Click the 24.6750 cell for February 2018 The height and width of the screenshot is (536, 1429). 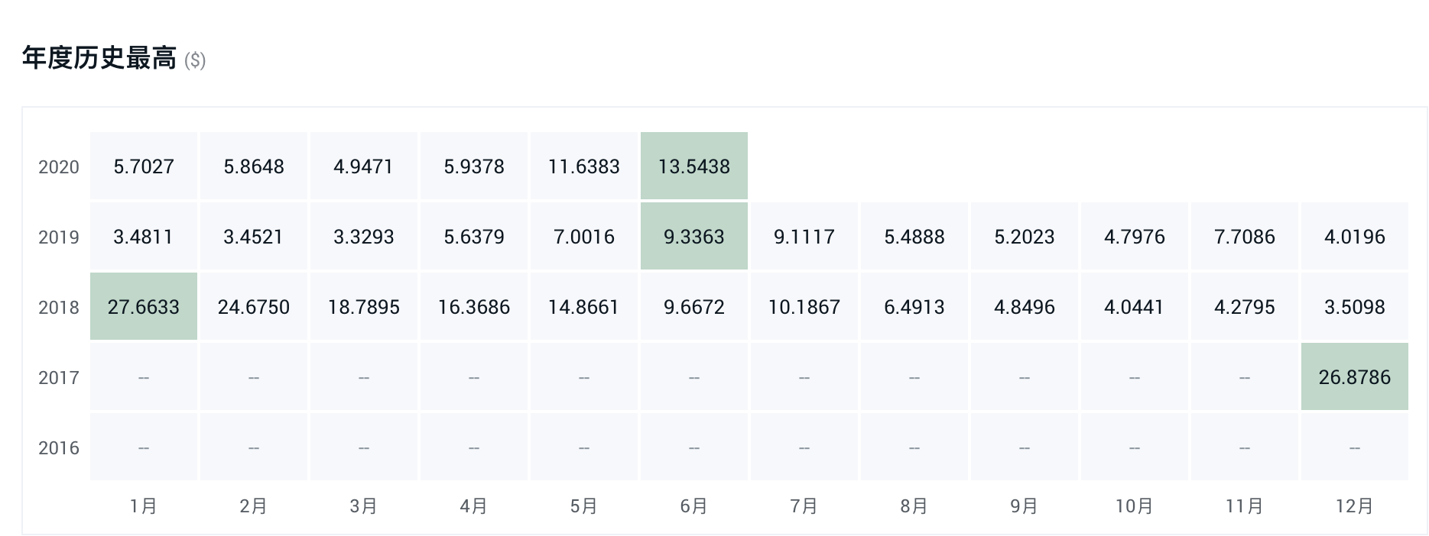[x=253, y=307]
